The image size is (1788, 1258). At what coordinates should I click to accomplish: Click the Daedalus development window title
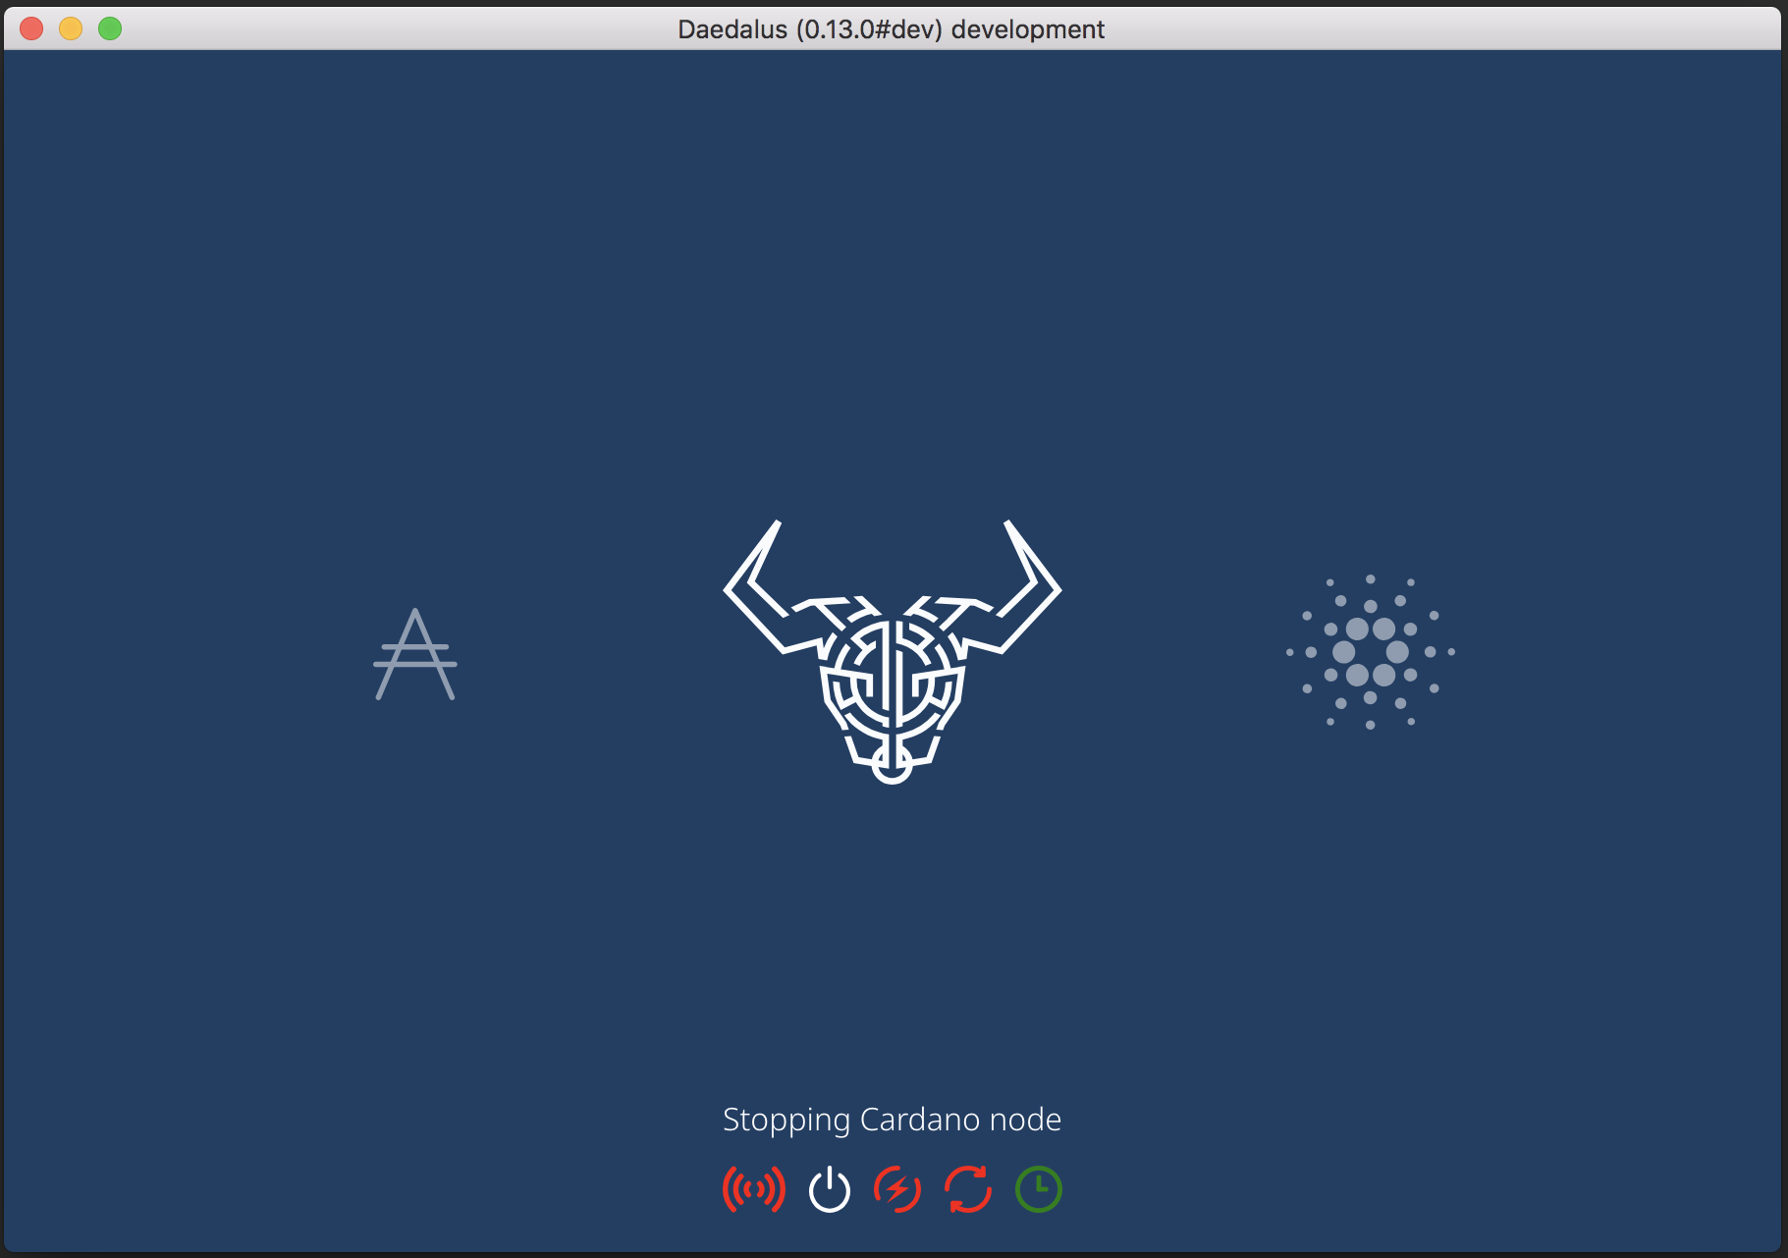pos(892,29)
